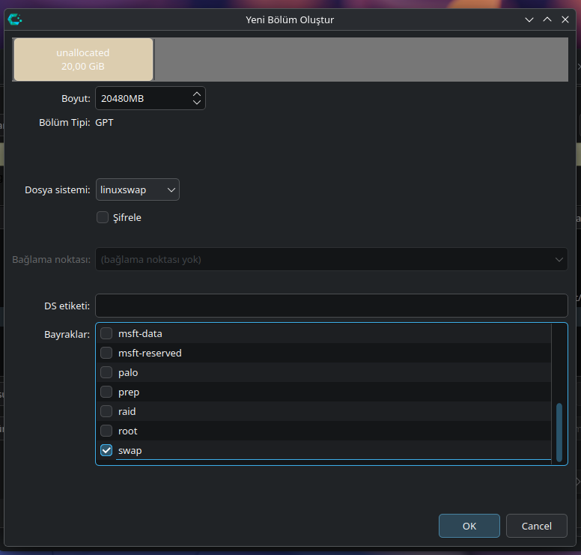Check the root flag
581x555 pixels.
pos(106,431)
